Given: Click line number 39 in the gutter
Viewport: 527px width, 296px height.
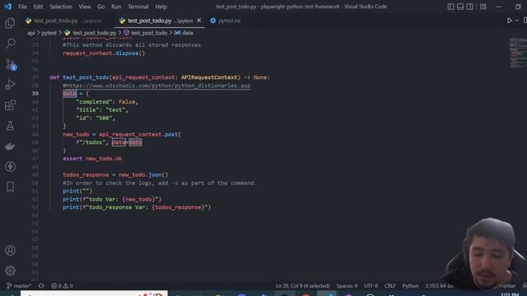Looking at the screenshot, I should tap(35, 94).
